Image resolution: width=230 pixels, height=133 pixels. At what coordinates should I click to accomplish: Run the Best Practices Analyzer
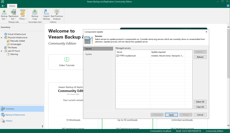(x=57, y=15)
